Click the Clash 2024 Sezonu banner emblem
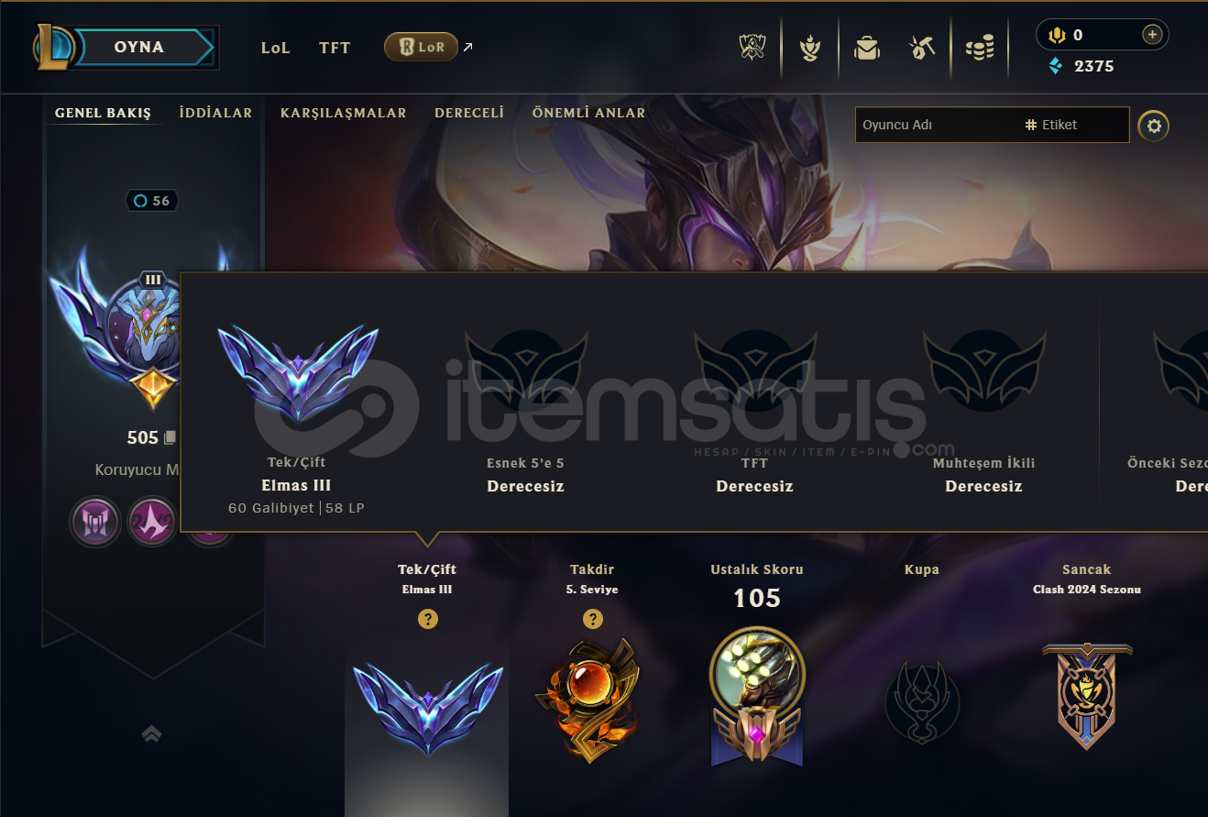Viewport: 1208px width, 817px height. (x=1087, y=694)
